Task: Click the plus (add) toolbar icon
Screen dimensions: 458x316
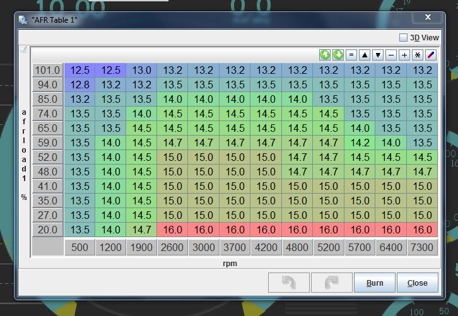Action: (x=404, y=55)
